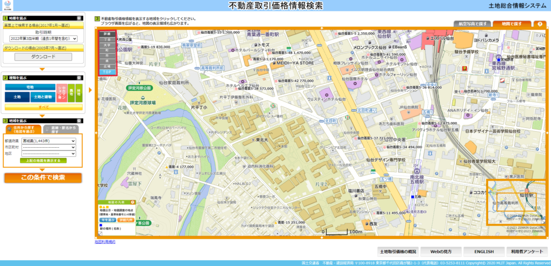Open help icon in 地図の凡例 legend header
The image size is (551, 266).
point(132,203)
